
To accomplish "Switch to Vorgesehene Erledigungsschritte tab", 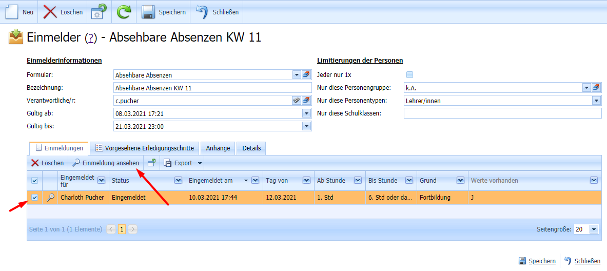I will click(x=145, y=148).
